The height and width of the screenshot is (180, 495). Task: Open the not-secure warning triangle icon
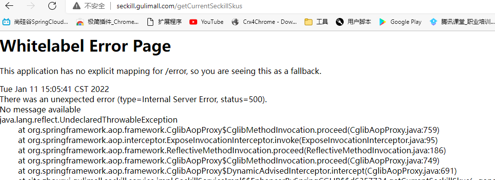(76, 6)
